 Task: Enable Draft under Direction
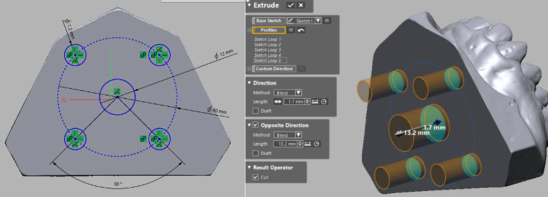pos(256,111)
